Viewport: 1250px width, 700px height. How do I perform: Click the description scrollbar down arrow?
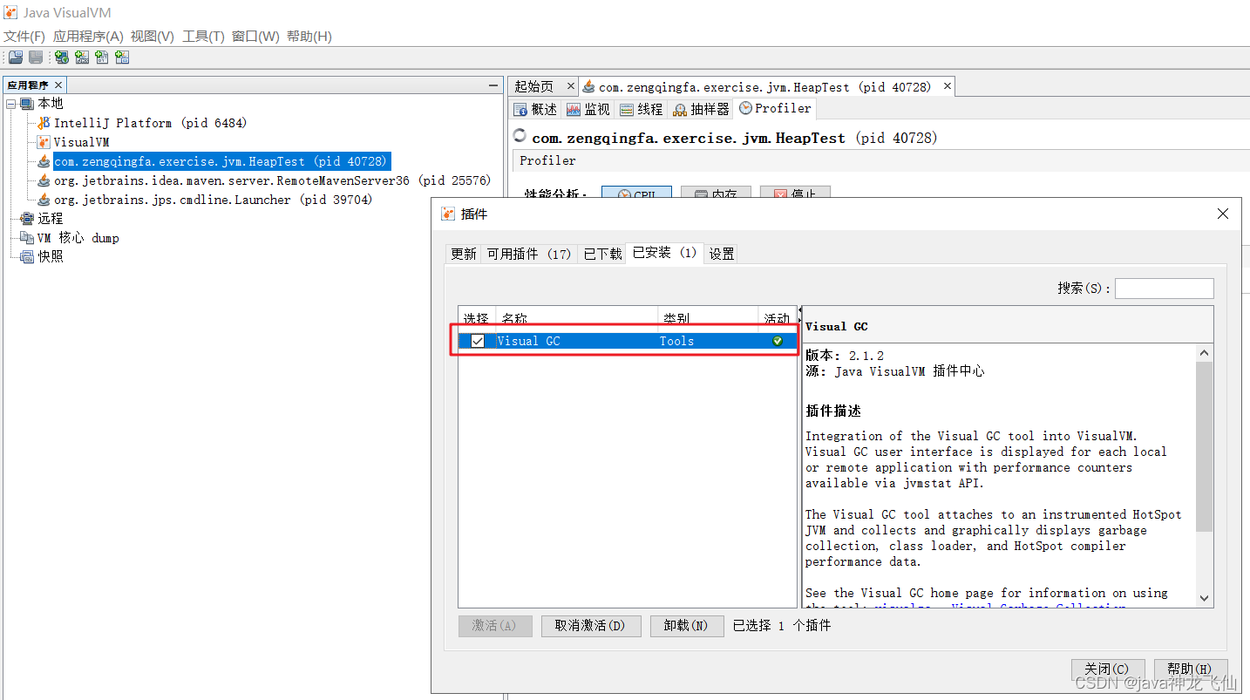(x=1205, y=599)
